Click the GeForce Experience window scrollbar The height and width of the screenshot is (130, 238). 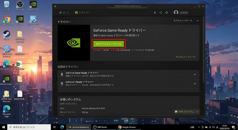(203, 49)
